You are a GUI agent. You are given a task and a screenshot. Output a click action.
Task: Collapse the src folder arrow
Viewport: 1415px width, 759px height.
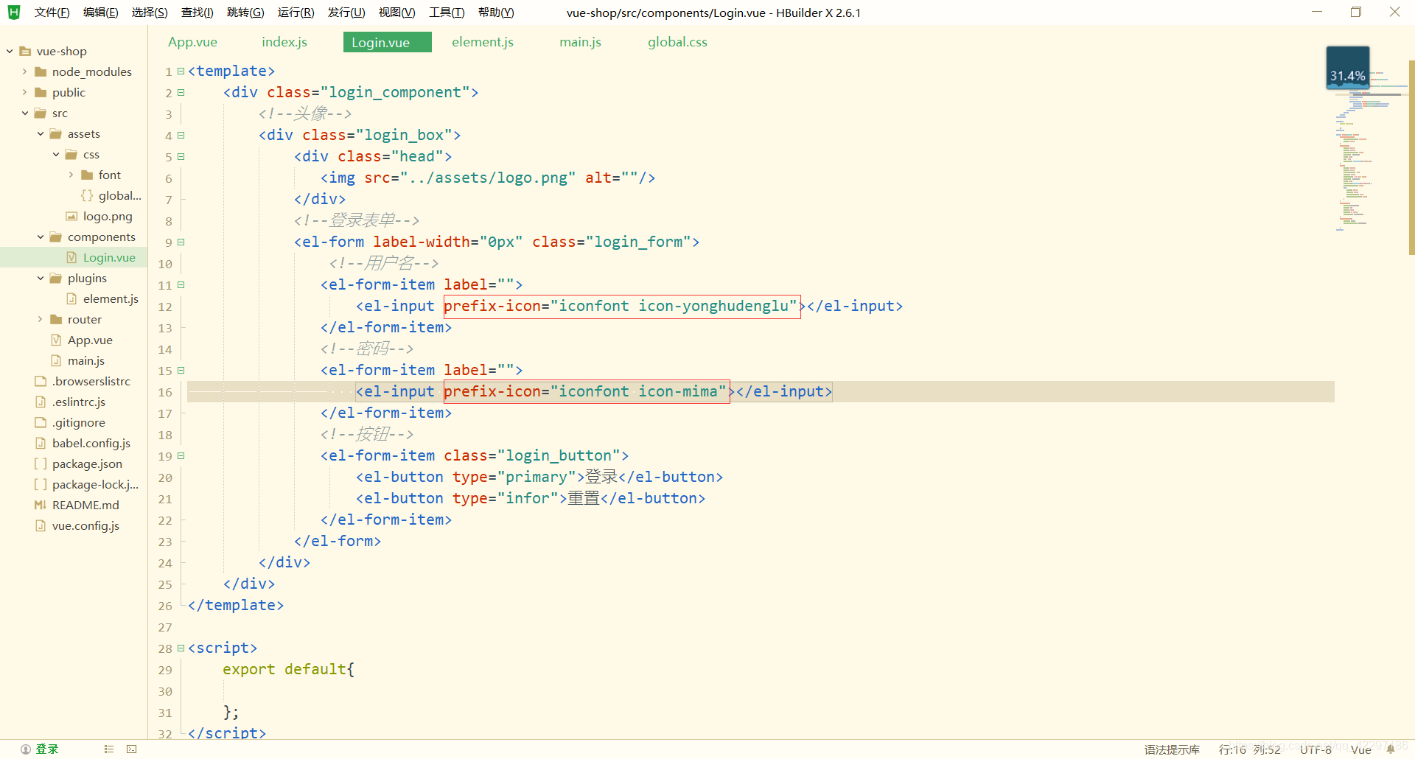[x=24, y=113]
